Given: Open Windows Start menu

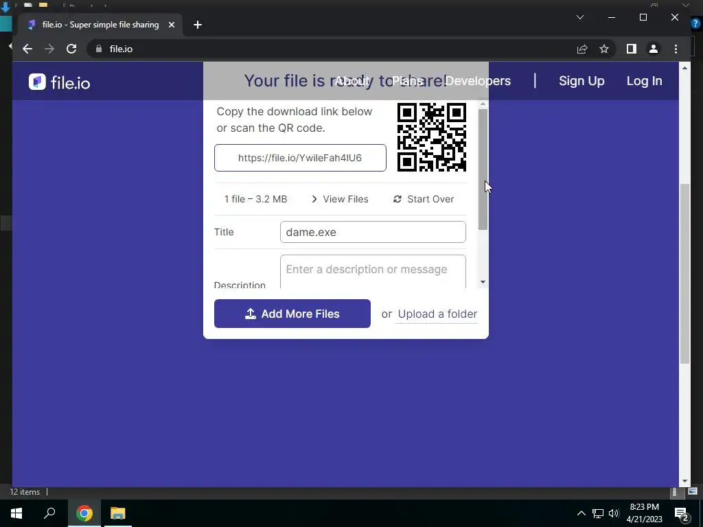Looking at the screenshot, I should (16, 513).
